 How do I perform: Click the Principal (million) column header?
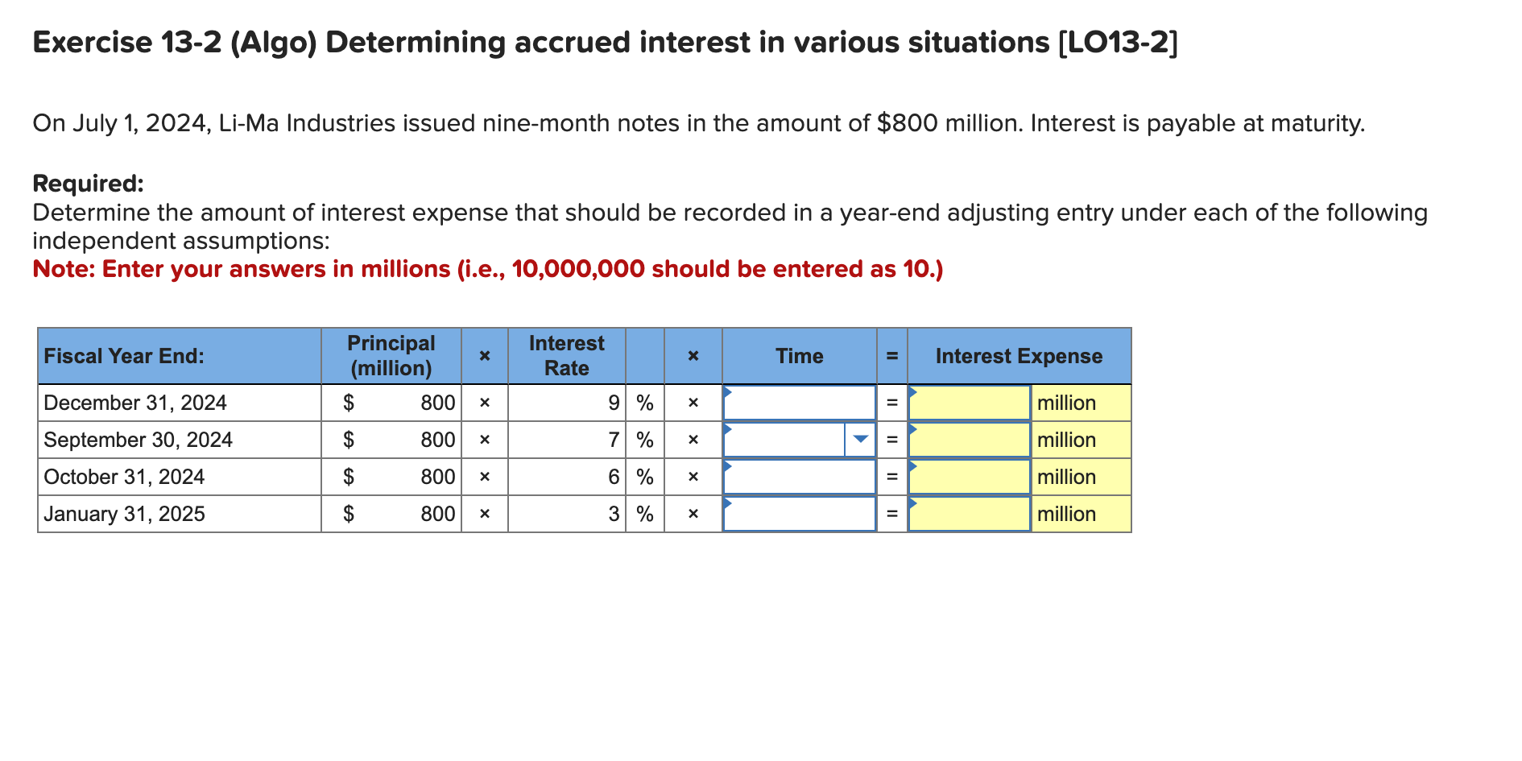click(392, 356)
